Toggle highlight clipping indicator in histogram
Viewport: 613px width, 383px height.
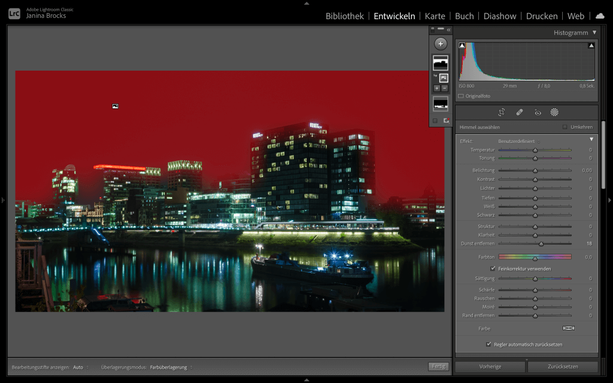(591, 45)
